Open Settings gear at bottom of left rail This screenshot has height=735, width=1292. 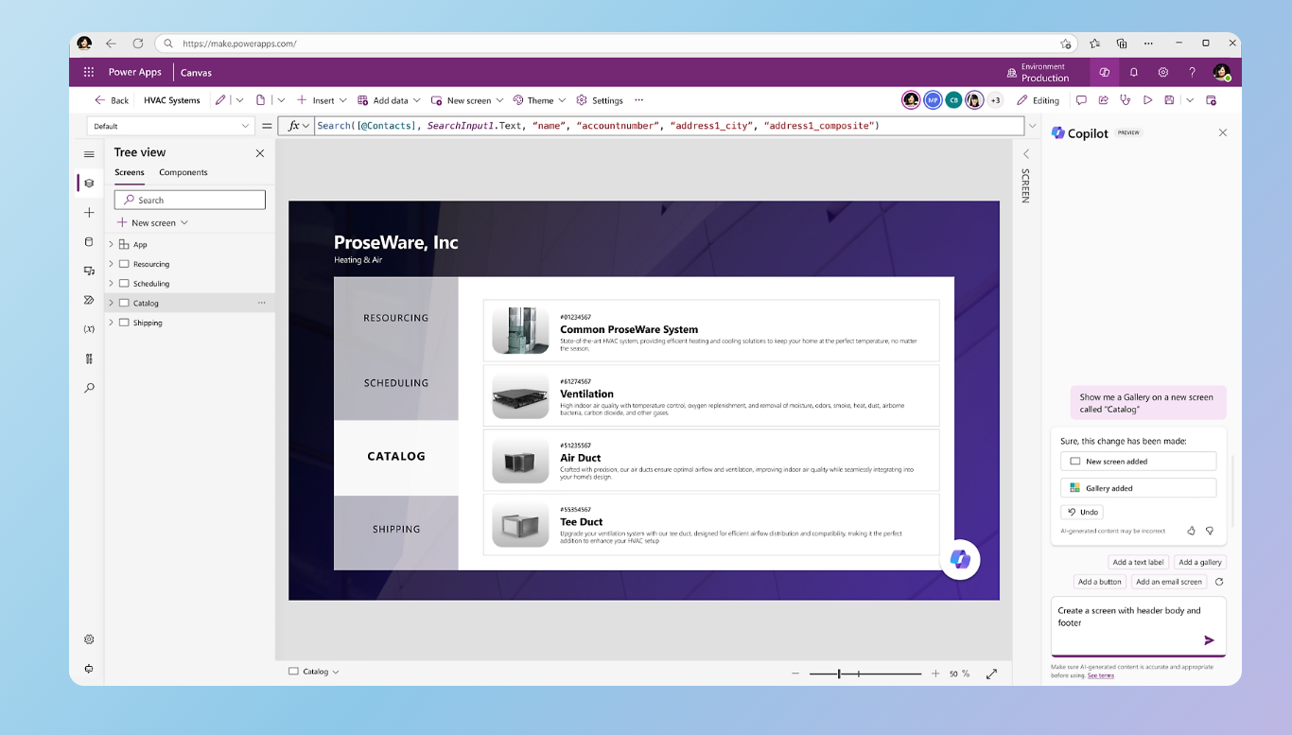point(89,639)
